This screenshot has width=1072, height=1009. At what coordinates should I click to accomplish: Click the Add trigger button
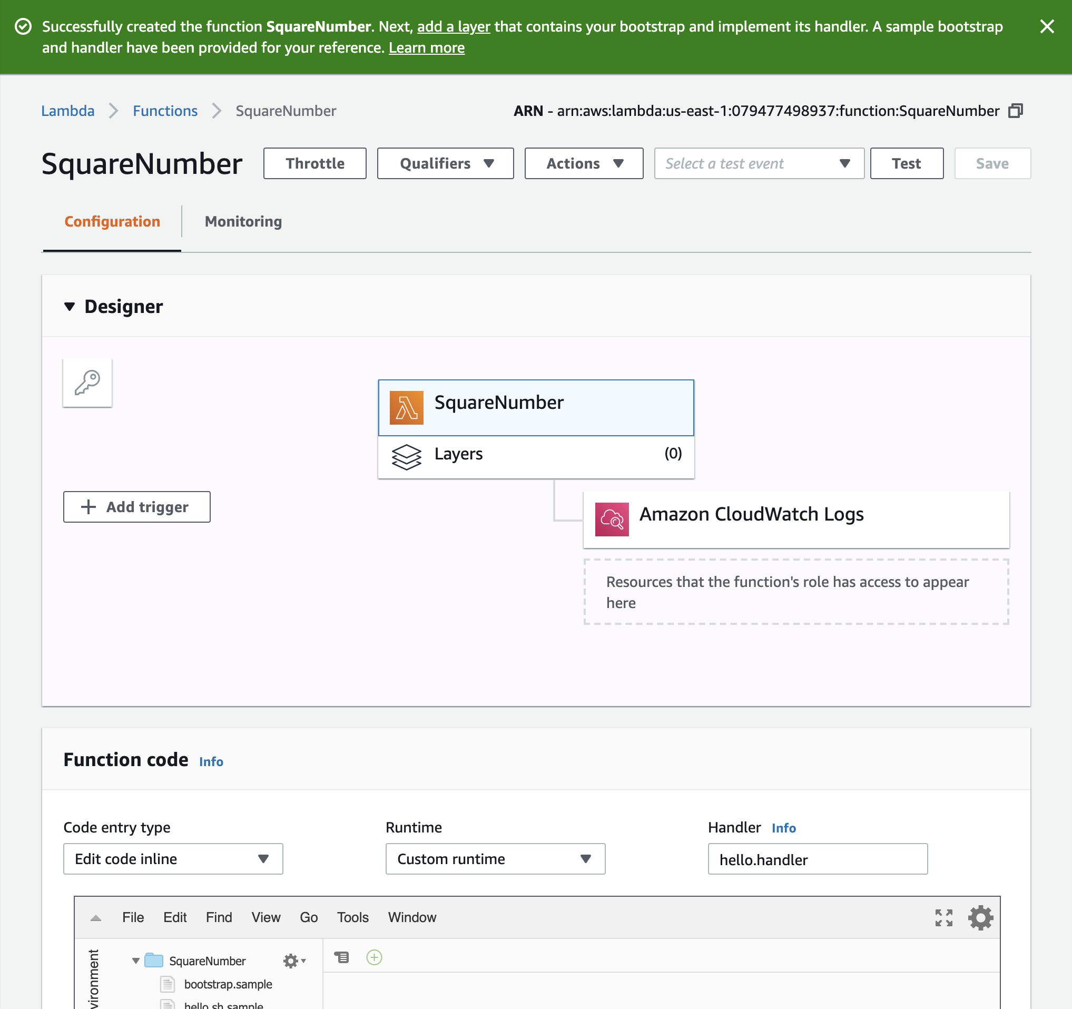point(136,507)
